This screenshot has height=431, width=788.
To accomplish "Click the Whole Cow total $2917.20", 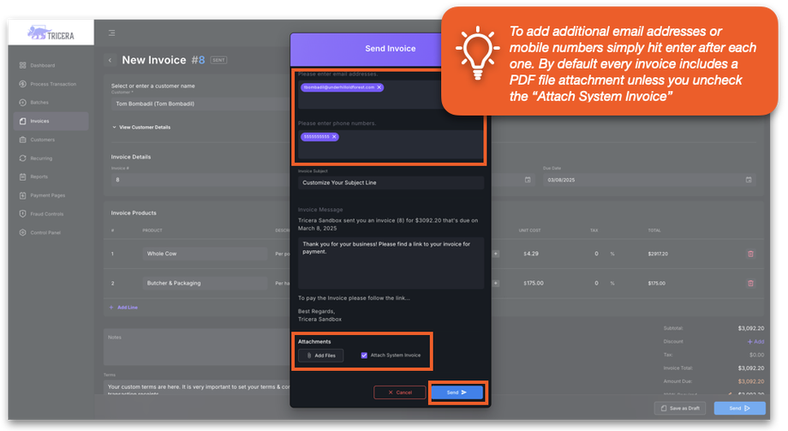I will coord(658,254).
